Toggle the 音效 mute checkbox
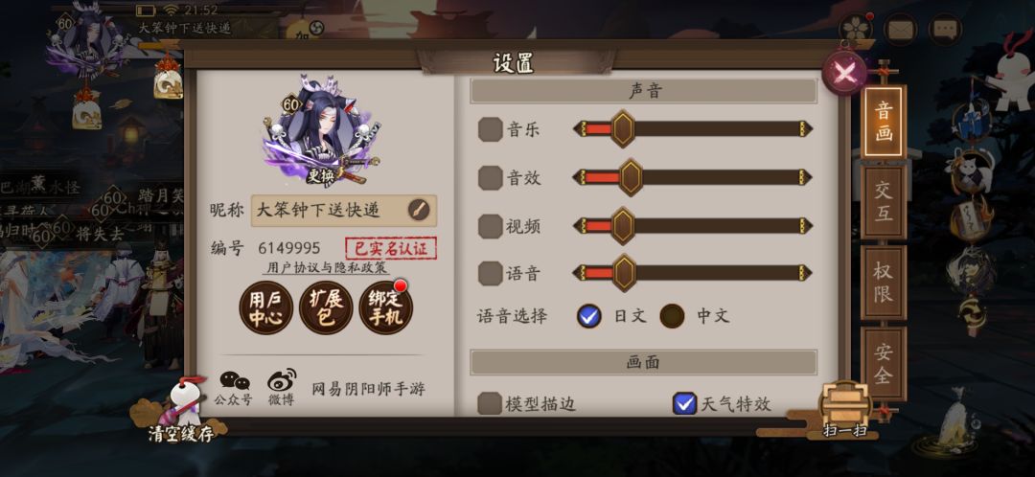This screenshot has height=477, width=1035. [x=491, y=178]
